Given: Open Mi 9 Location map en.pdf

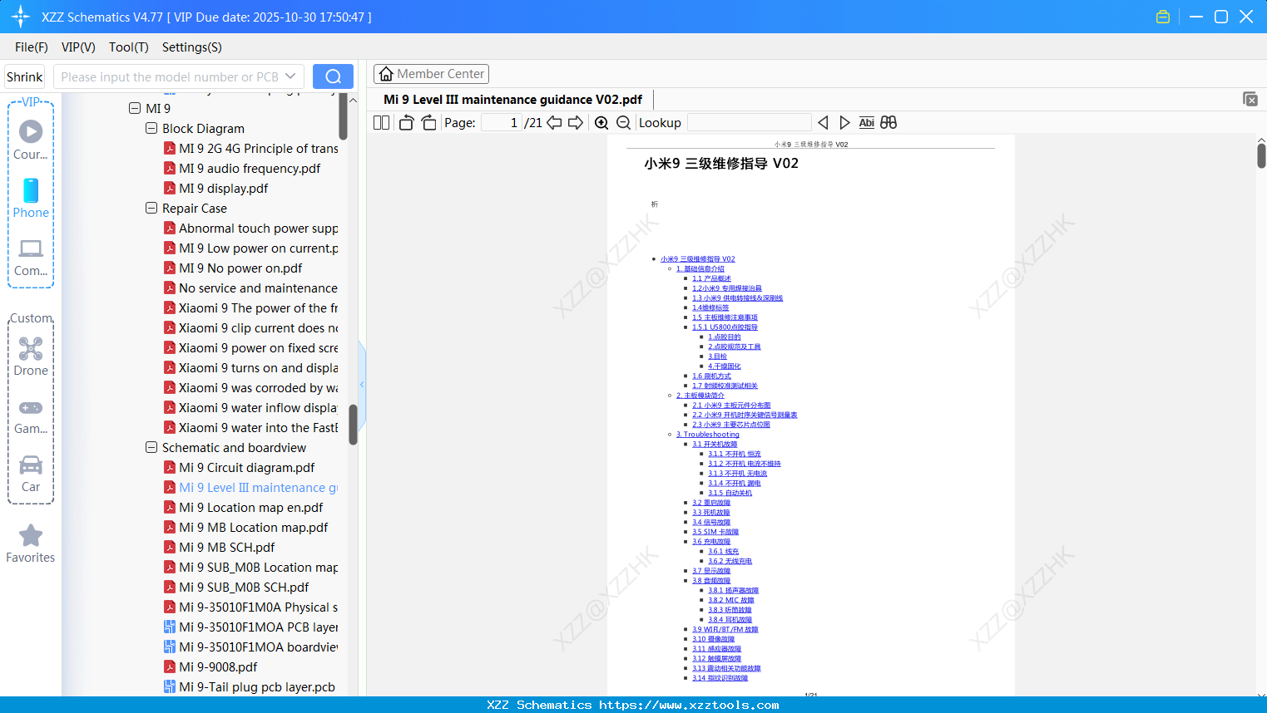Looking at the screenshot, I should pos(251,507).
